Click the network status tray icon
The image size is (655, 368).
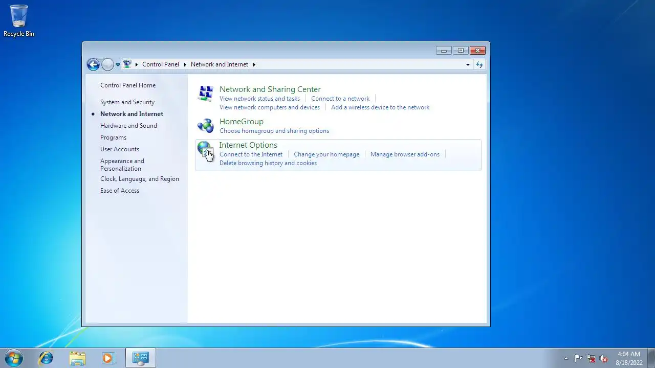coord(591,358)
